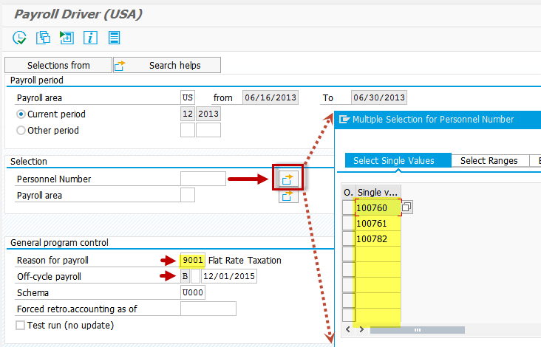Open the program Information icon
Screen dimensions: 541x347
(90, 38)
